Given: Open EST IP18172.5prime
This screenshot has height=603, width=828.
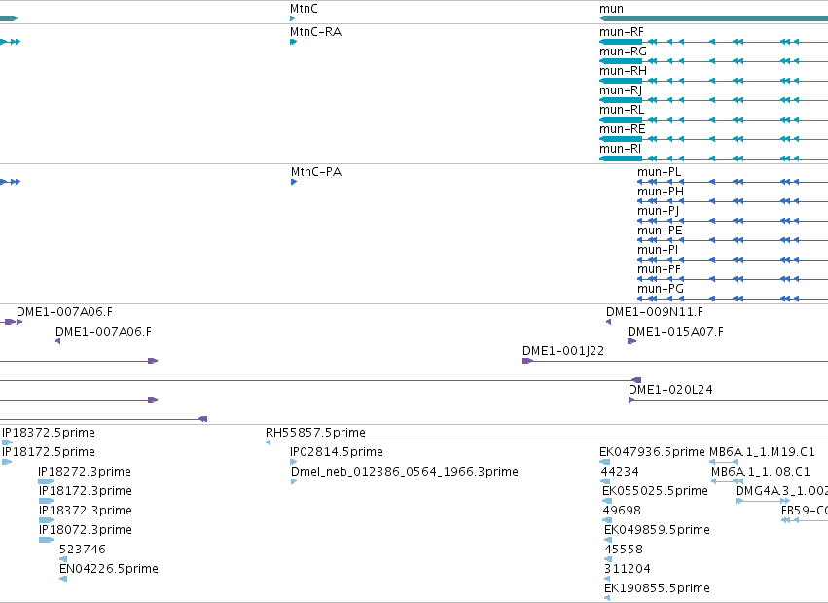Looking at the screenshot, I should pos(49,452).
